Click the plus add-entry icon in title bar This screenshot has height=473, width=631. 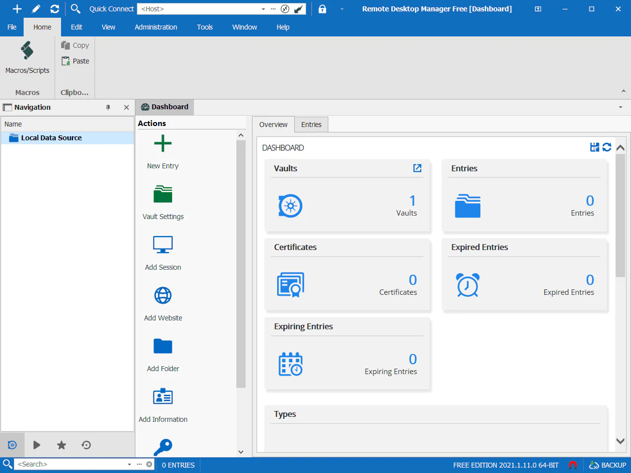coord(17,9)
